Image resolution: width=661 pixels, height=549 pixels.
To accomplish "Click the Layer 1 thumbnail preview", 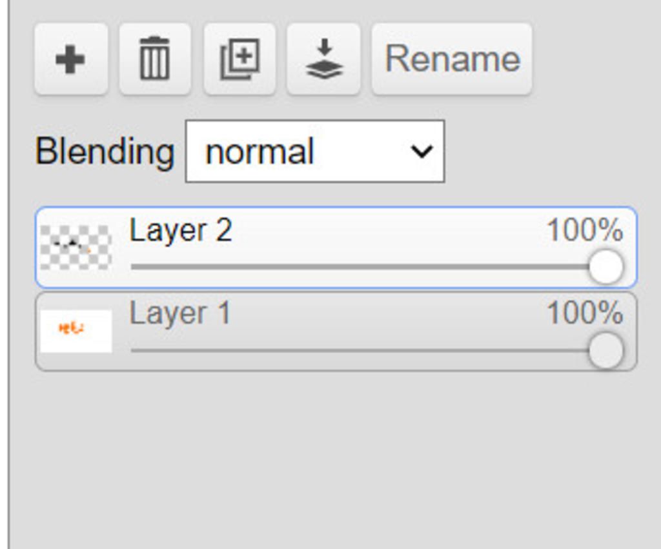I will pyautogui.click(x=76, y=331).
